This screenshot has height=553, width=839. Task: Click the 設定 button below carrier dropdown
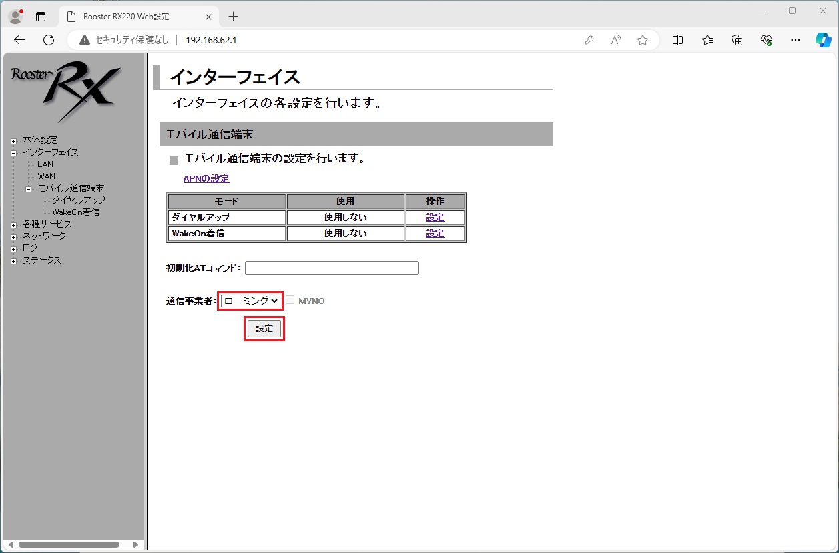click(264, 329)
